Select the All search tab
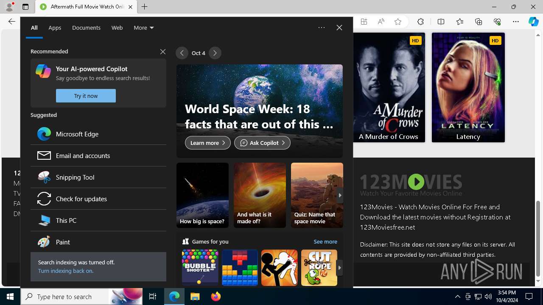 [x=34, y=28]
